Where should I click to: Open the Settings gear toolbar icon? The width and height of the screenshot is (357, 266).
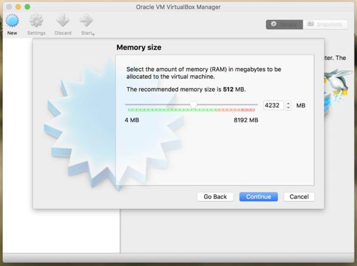36,21
